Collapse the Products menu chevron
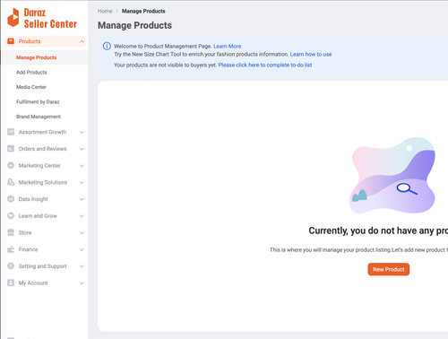This screenshot has width=448, height=339. coord(82,41)
